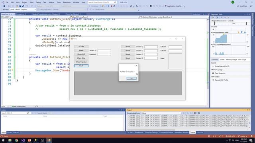Open the Live Share feature

pyautogui.click(x=242, y=6)
